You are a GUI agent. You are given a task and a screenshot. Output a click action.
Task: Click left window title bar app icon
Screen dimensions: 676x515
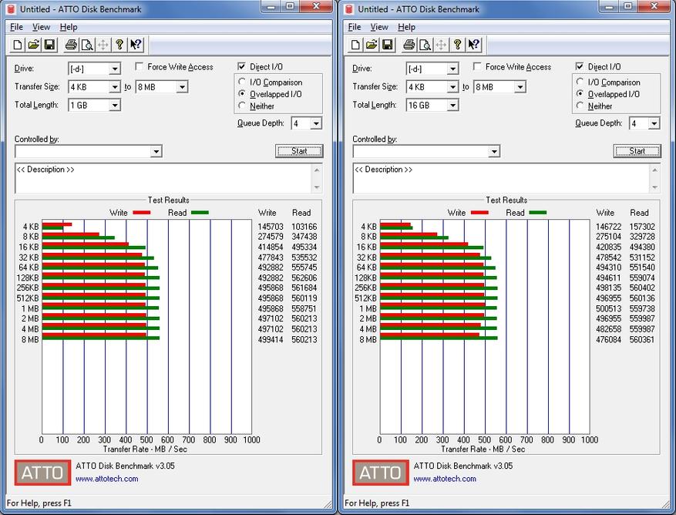point(12,9)
